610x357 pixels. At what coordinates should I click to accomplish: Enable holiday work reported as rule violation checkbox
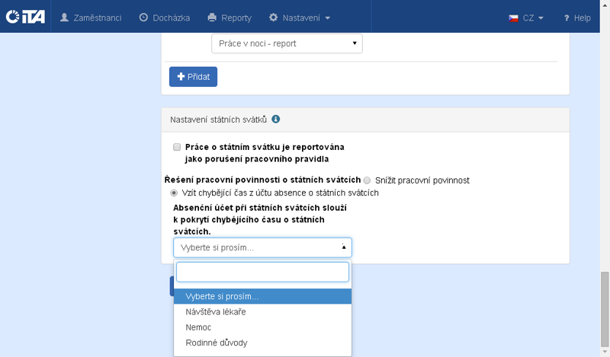[177, 147]
